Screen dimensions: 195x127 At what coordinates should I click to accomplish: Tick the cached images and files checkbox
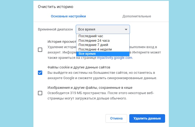coord(40,93)
